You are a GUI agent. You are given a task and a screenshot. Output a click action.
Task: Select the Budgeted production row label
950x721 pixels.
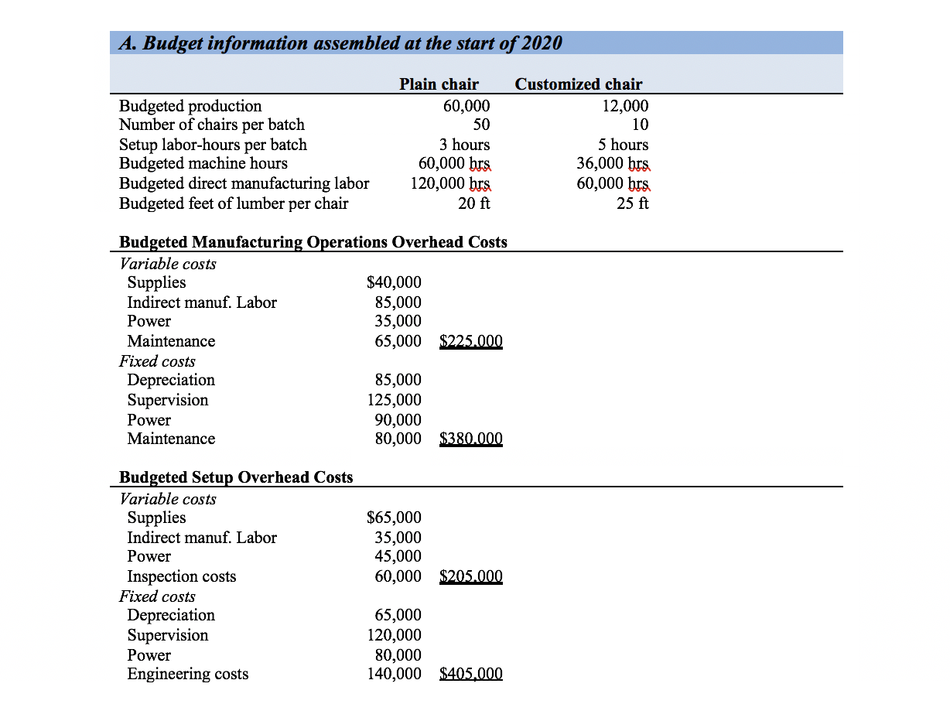point(190,106)
